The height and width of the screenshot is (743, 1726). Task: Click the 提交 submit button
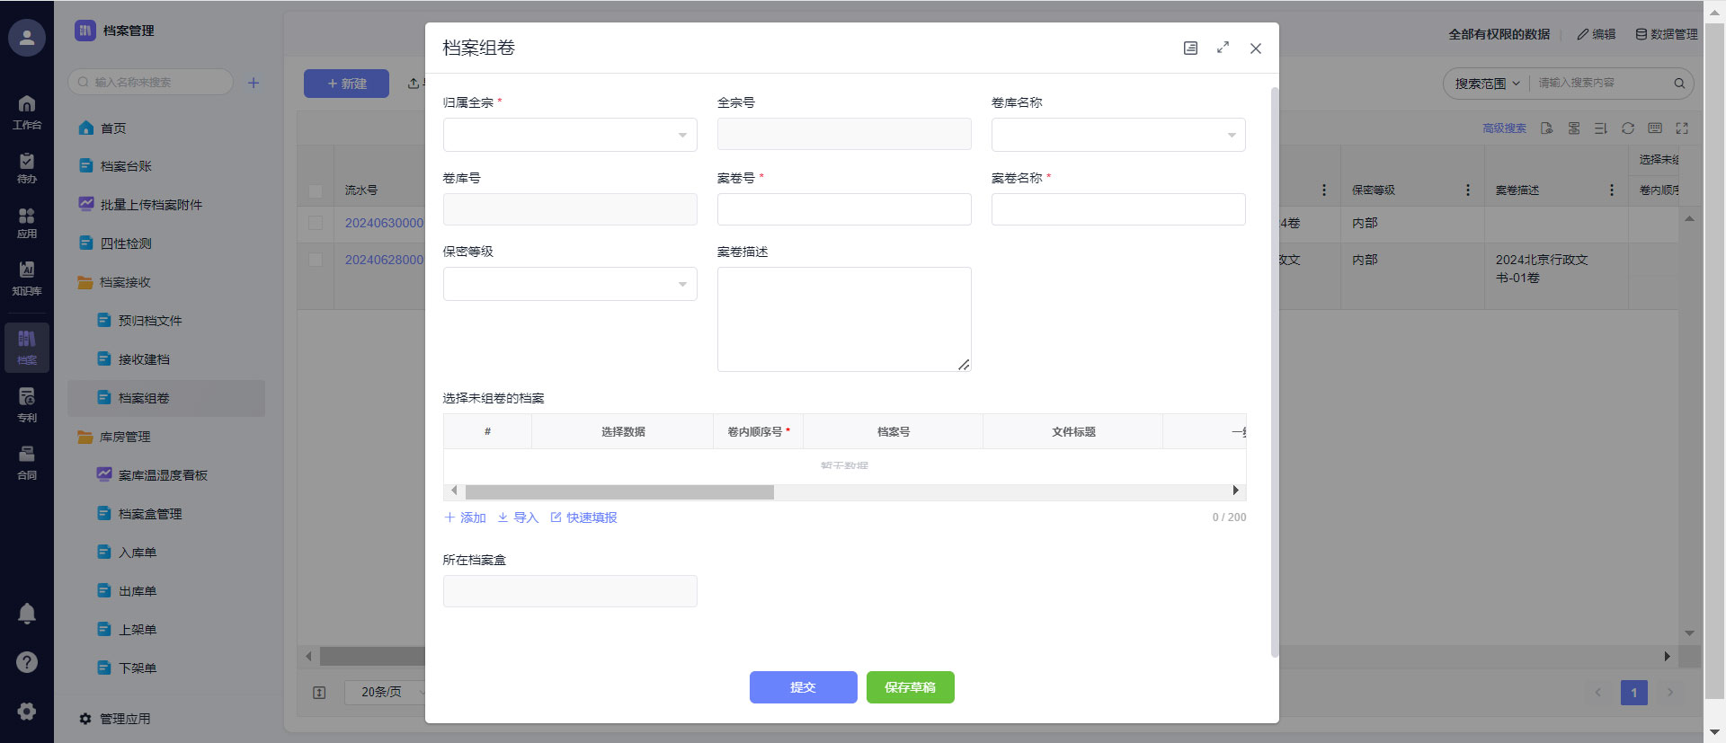coord(803,687)
